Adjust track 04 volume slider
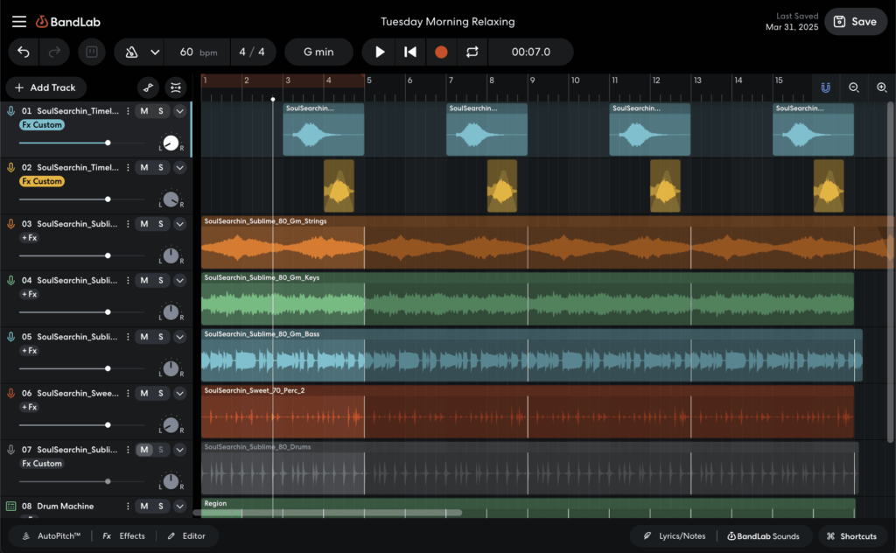 click(81, 312)
